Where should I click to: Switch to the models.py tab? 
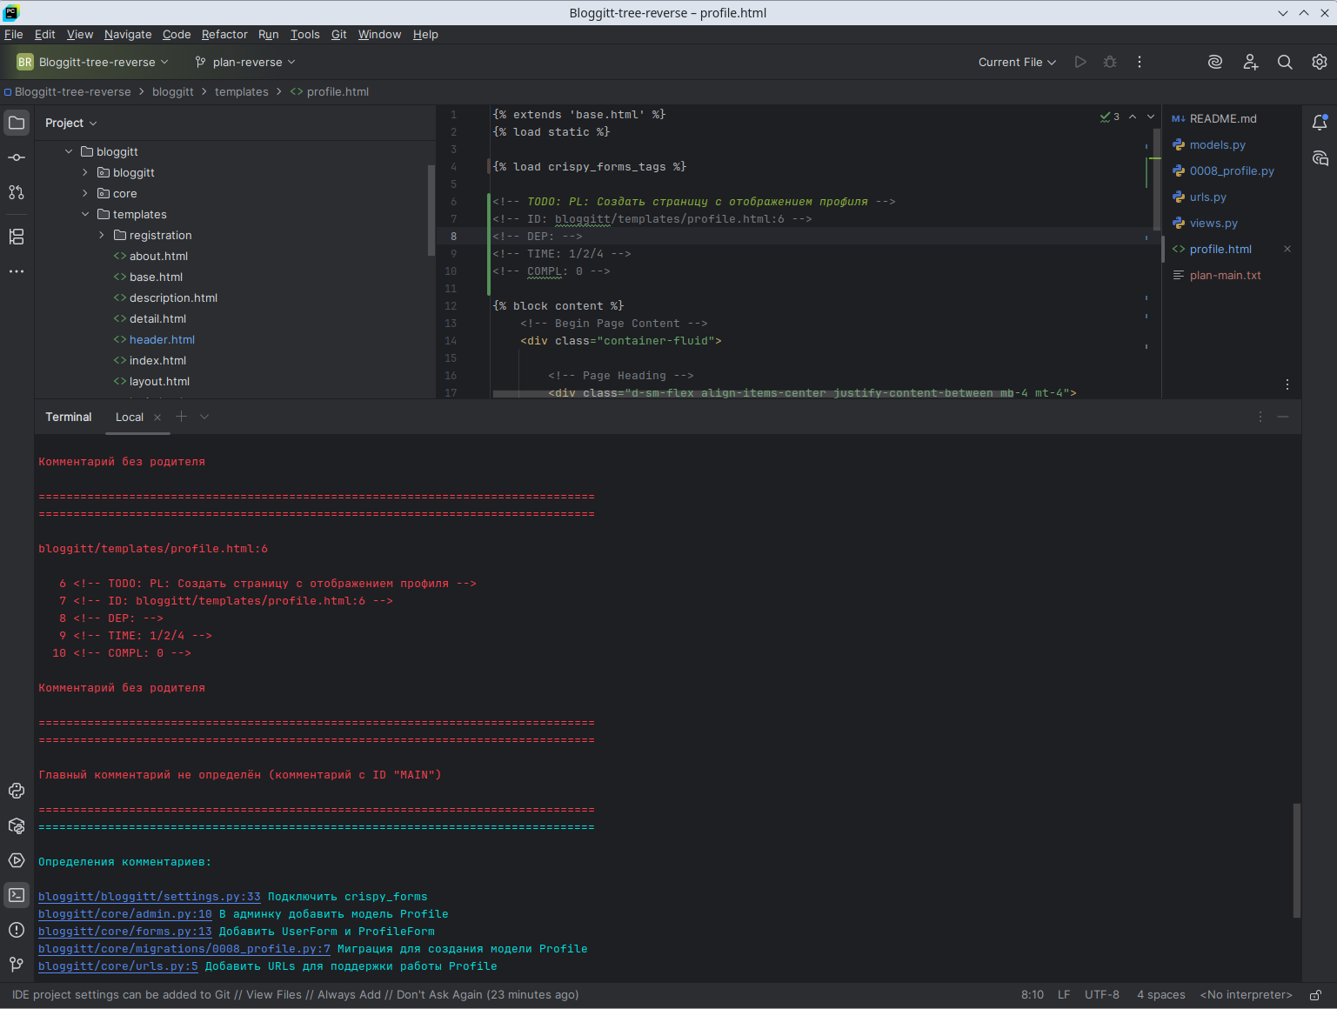click(x=1218, y=144)
